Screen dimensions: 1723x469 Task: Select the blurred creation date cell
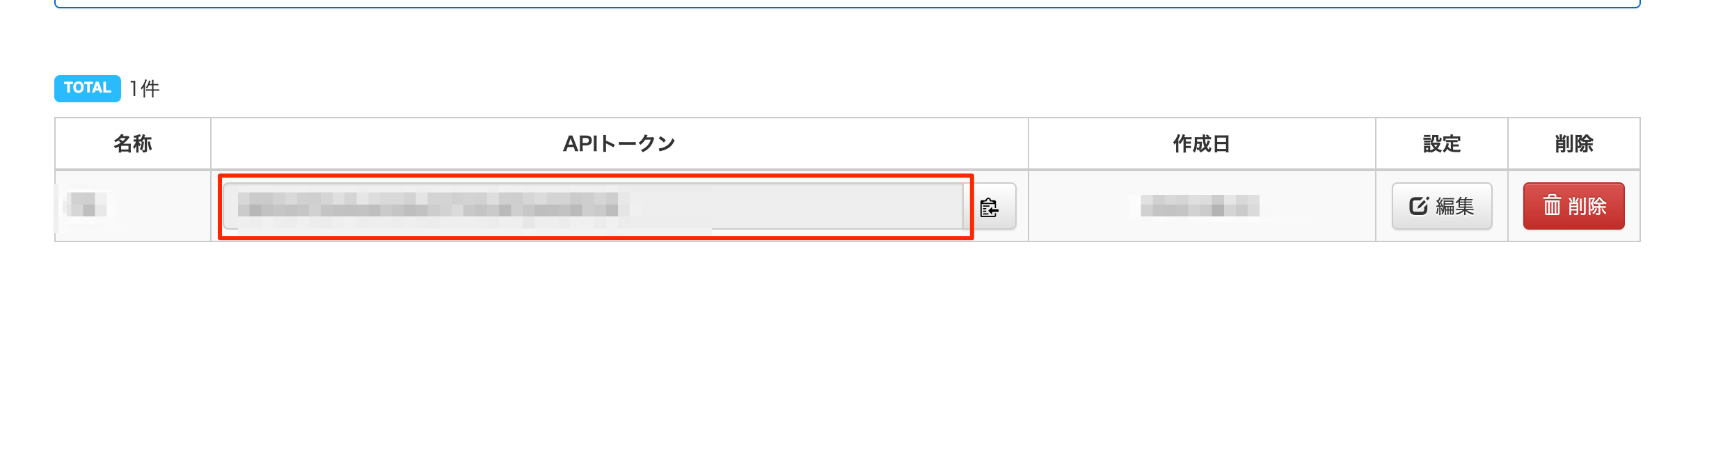1200,206
